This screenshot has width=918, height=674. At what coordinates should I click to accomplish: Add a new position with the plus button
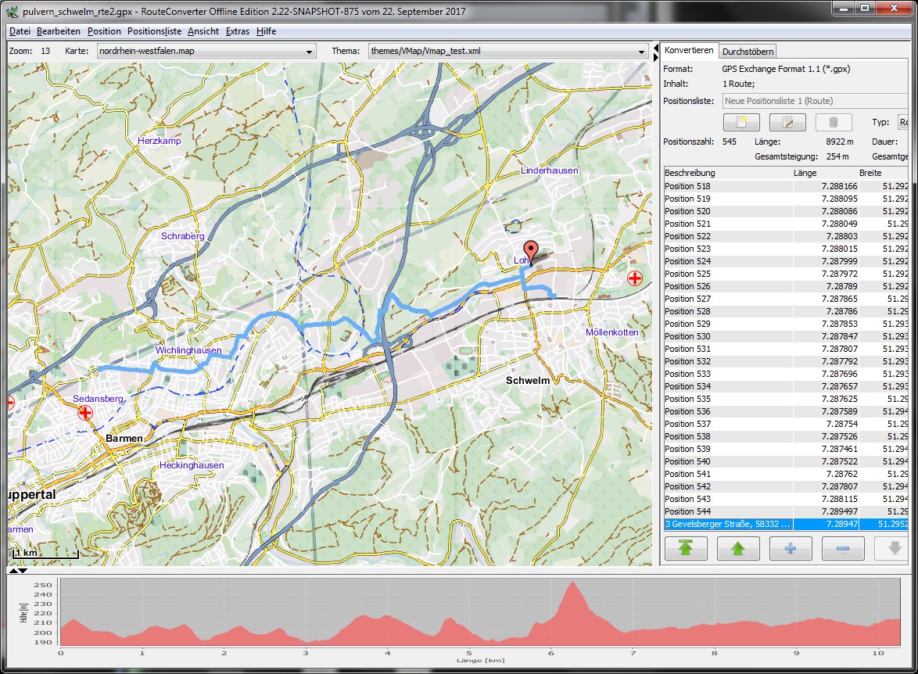pyautogui.click(x=791, y=548)
